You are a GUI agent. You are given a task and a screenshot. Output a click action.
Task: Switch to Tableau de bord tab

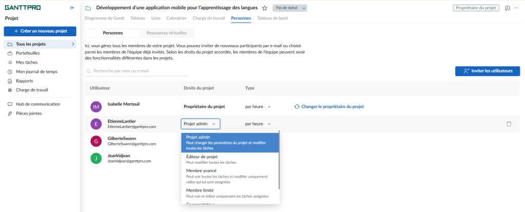tap(272, 18)
